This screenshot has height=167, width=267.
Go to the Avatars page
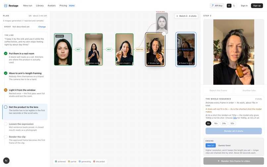click(x=51, y=6)
